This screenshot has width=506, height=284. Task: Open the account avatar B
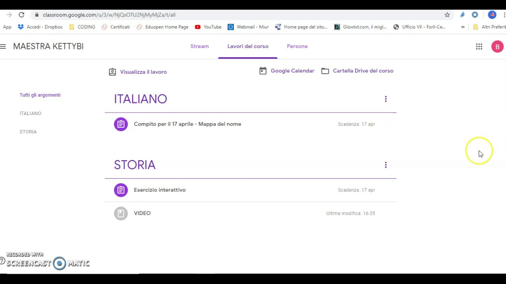[x=497, y=47]
